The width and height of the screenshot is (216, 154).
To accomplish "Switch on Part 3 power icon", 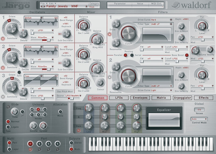I will [48, 149].
